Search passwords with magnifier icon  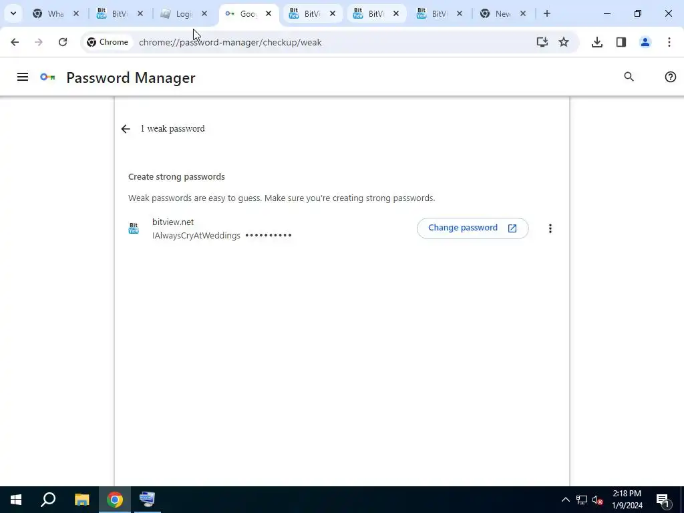(629, 77)
